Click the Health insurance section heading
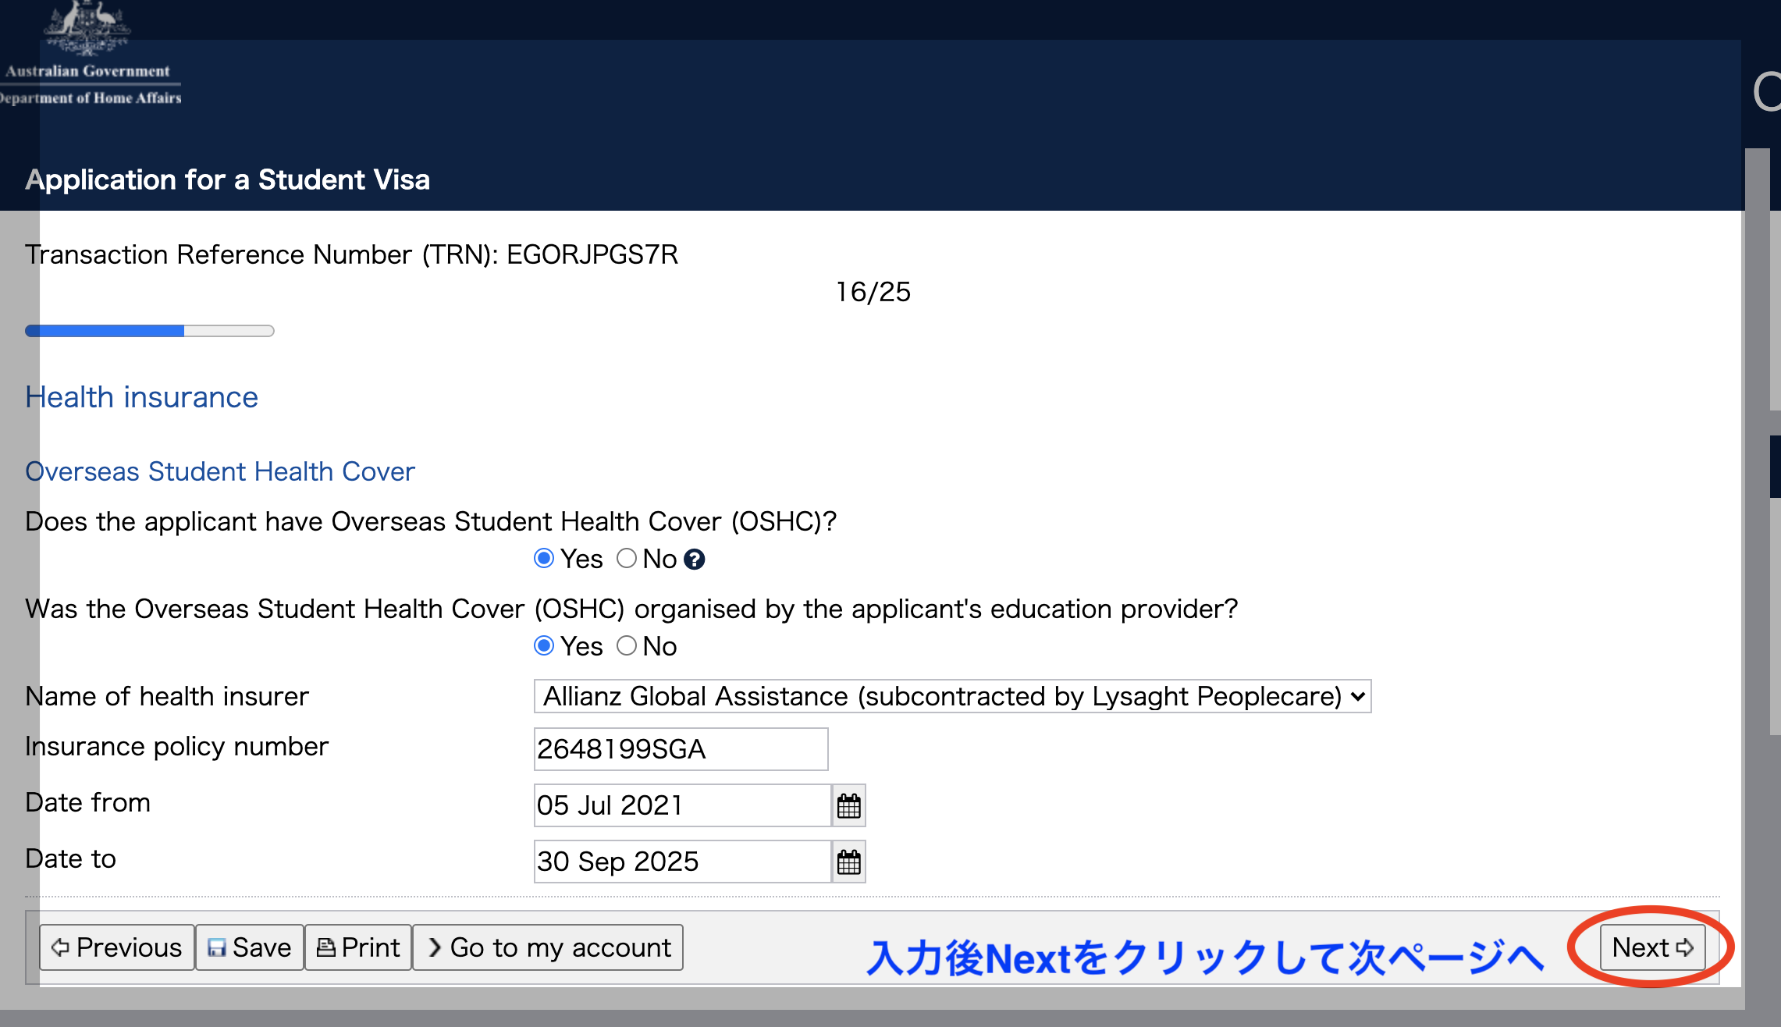Screen dimensions: 1781x1027 point(141,397)
